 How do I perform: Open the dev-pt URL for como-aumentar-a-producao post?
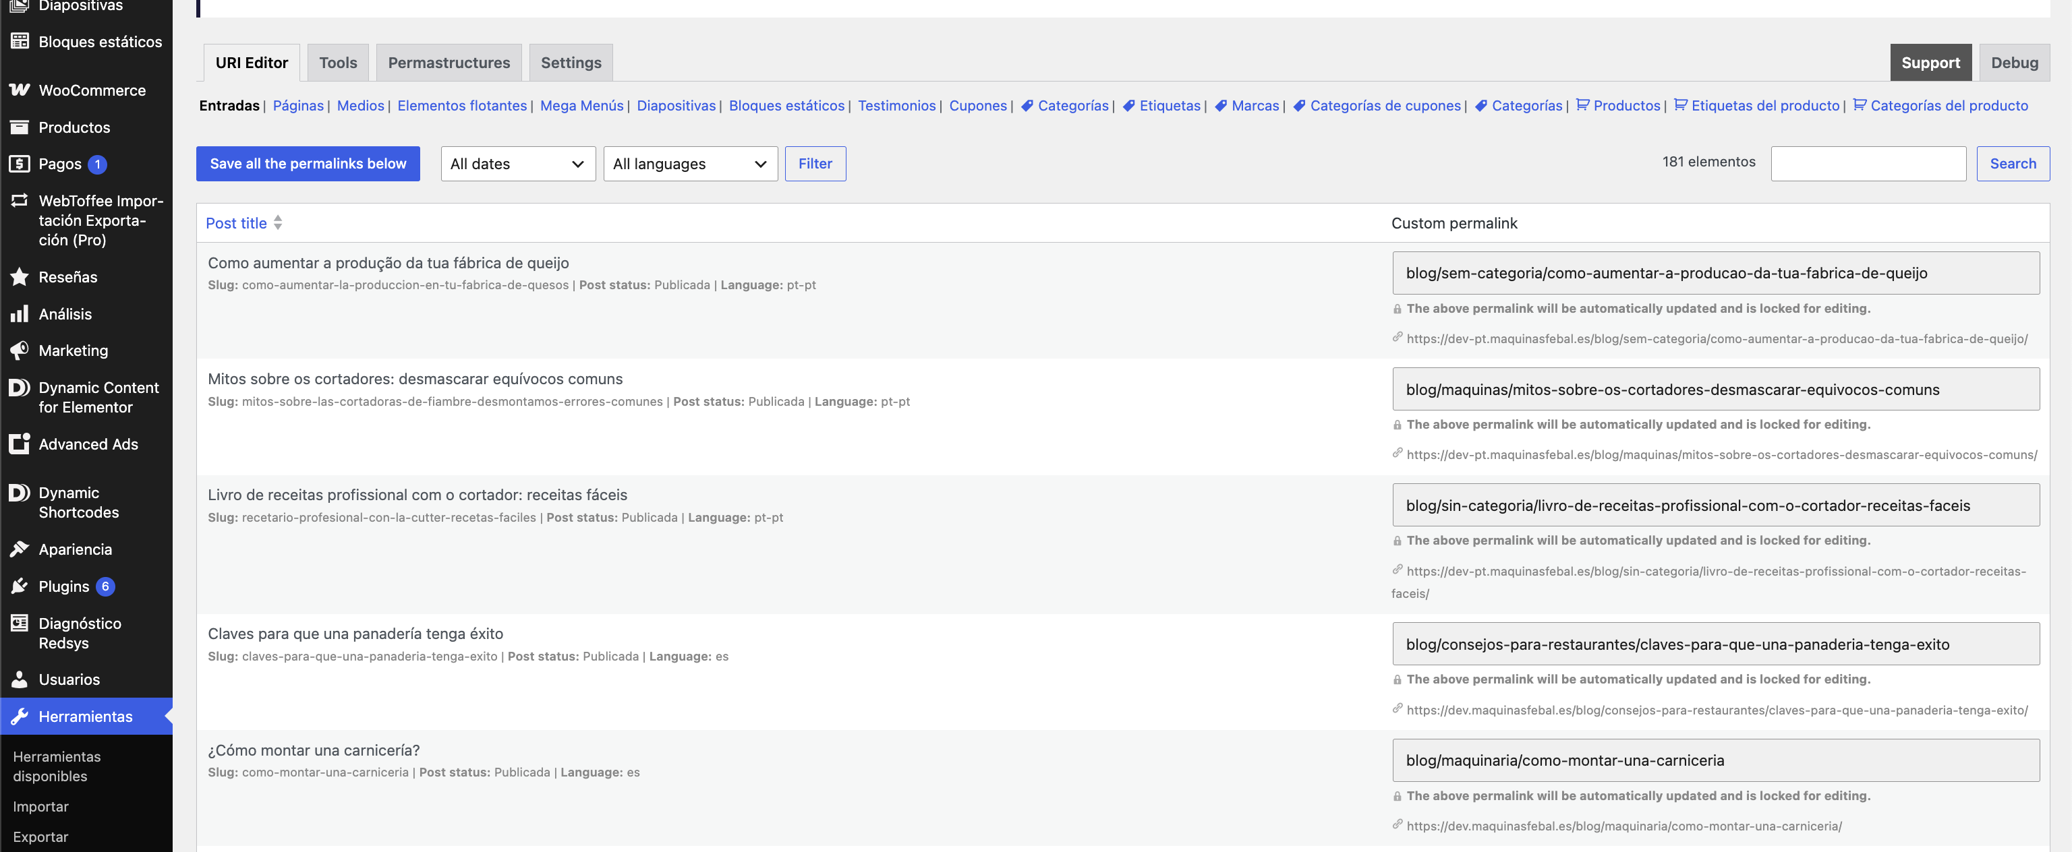[x=1717, y=339]
